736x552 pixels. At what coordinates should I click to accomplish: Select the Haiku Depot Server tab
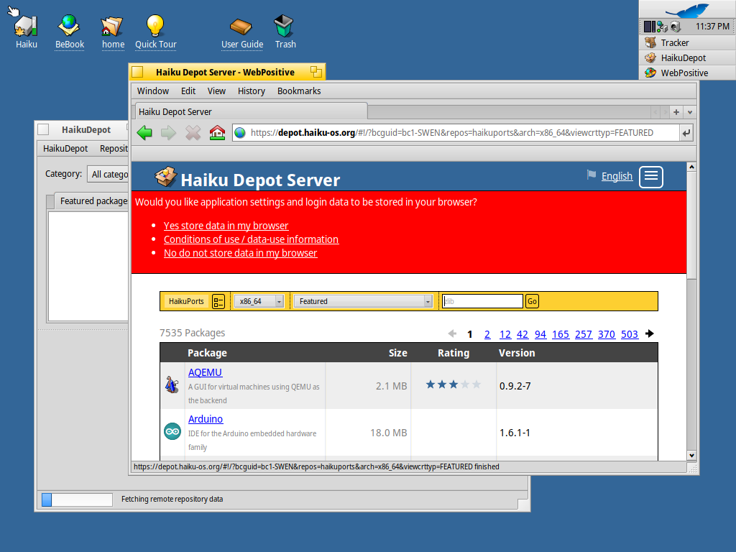(x=251, y=111)
